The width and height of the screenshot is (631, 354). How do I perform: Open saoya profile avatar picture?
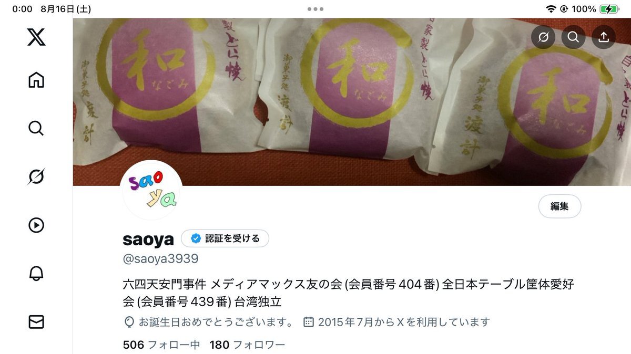point(152,190)
